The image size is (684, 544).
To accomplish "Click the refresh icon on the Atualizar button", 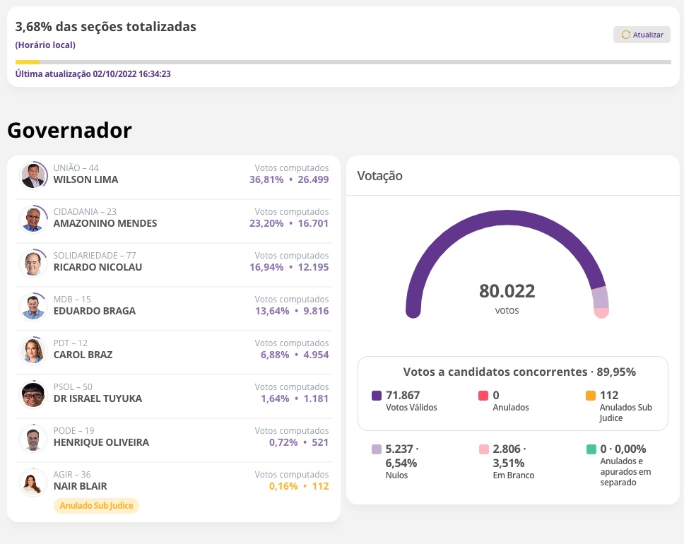I will (x=625, y=35).
